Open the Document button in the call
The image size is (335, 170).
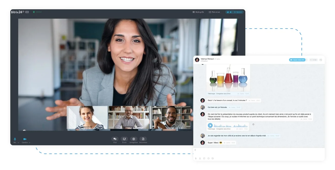tap(143, 140)
